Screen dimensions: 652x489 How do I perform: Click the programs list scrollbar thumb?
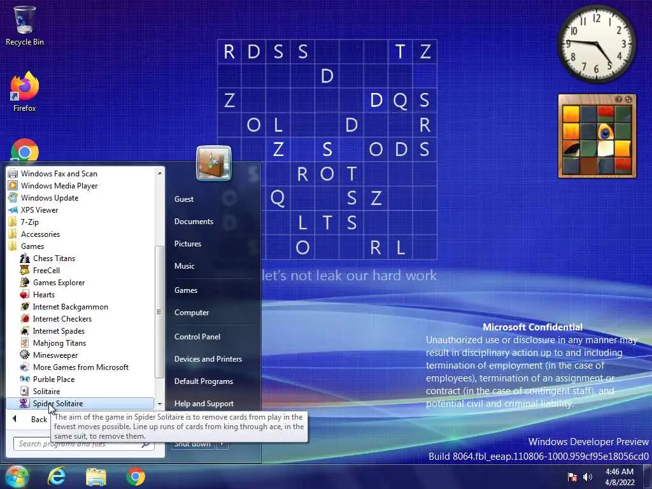pyautogui.click(x=159, y=312)
